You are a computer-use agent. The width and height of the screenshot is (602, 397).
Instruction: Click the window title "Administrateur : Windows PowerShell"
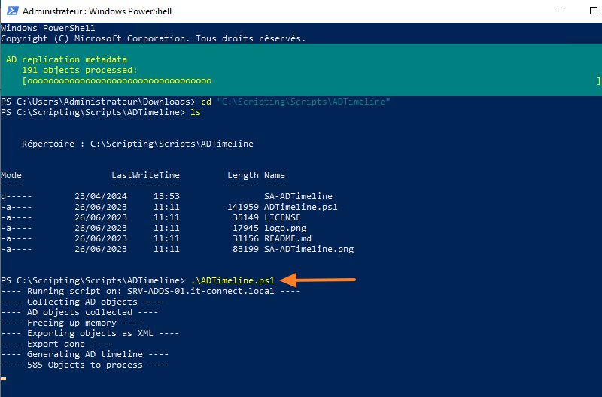point(96,12)
